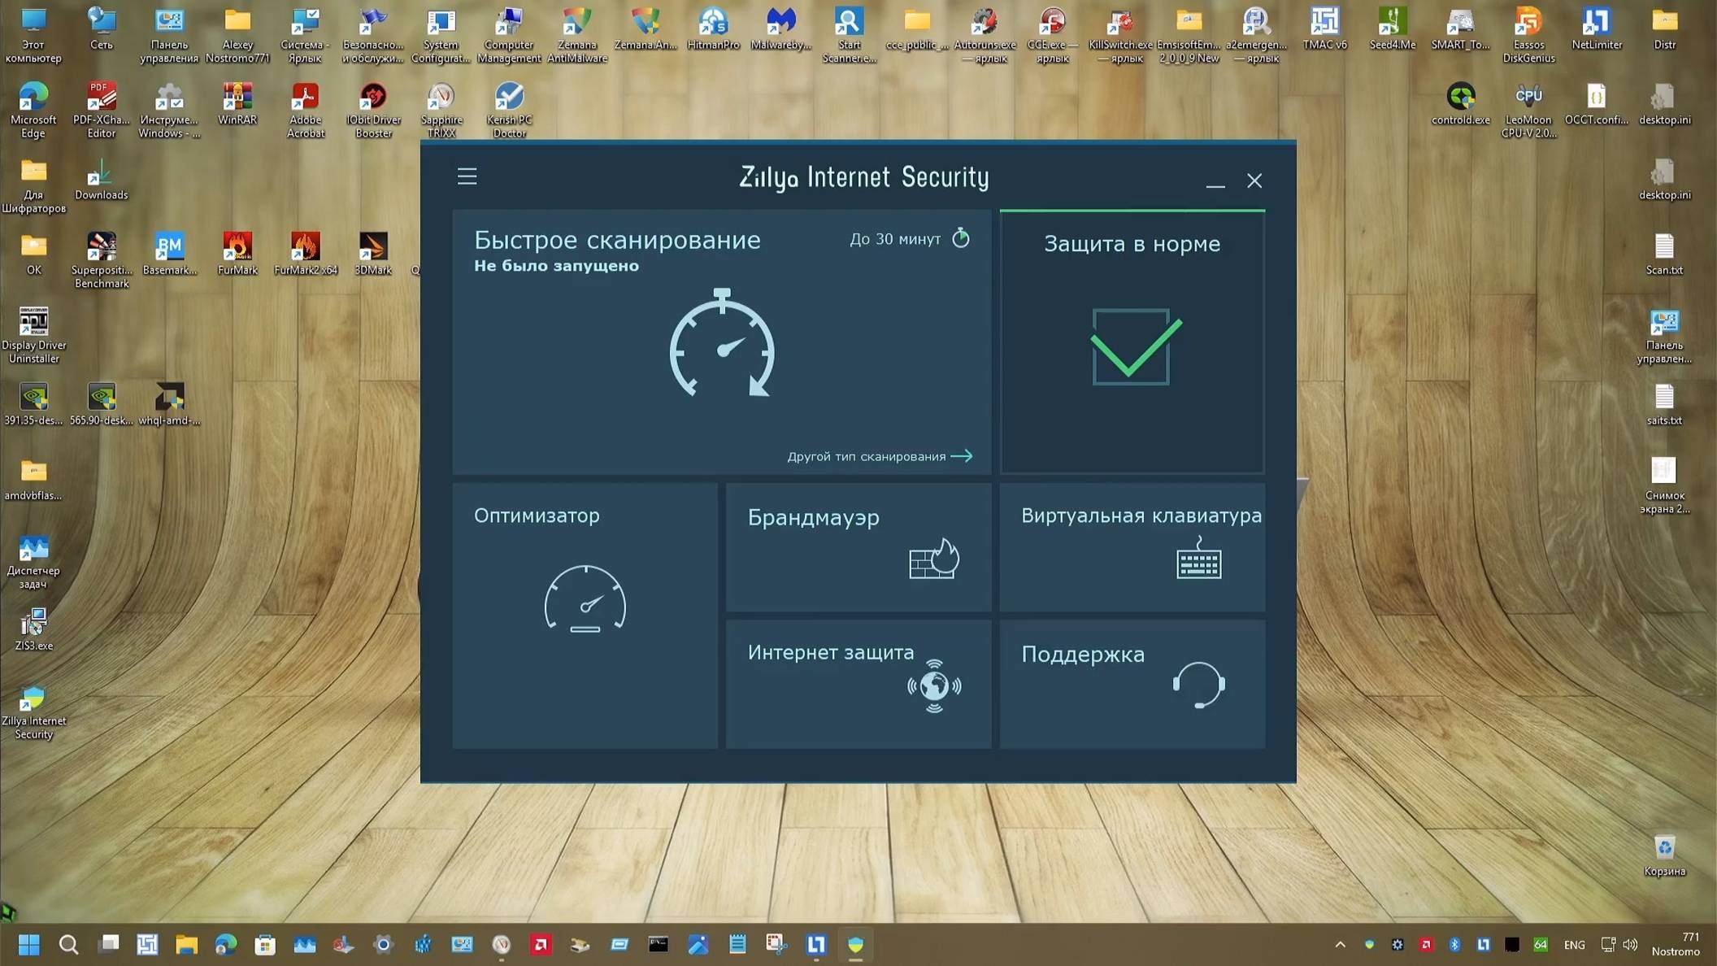This screenshot has height=966, width=1717.
Task: Open the Zillya hamburger menu
Action: (x=467, y=176)
